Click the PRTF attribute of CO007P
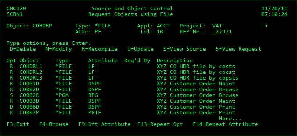 [x=95, y=112]
